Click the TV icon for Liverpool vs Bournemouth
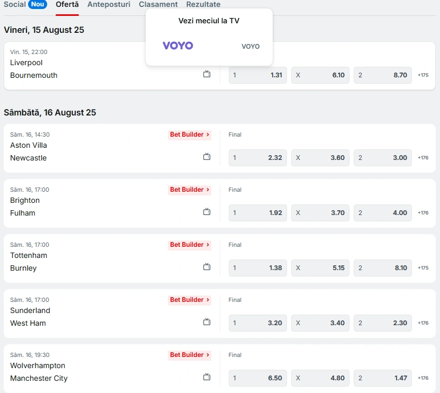Screen dimensions: 440x393 (x=207, y=74)
